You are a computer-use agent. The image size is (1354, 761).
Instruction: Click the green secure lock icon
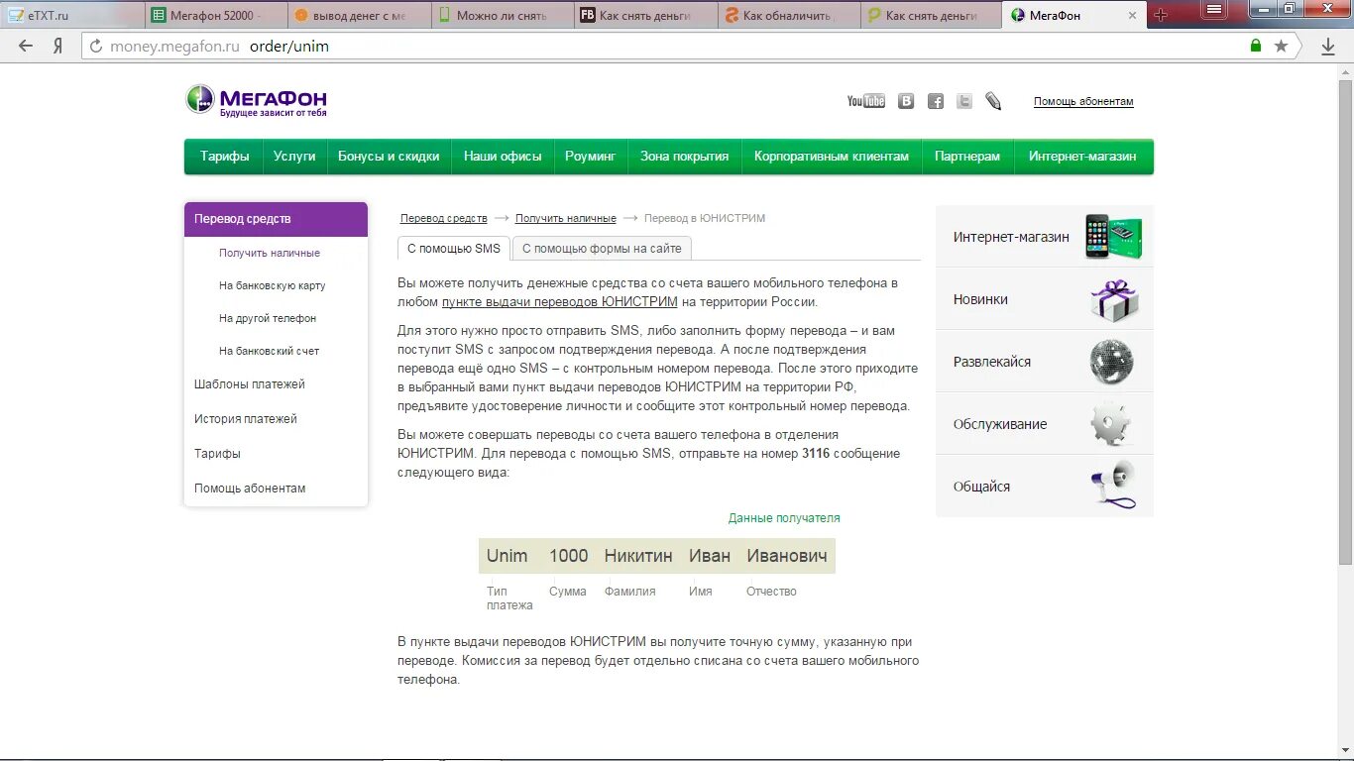(1256, 46)
